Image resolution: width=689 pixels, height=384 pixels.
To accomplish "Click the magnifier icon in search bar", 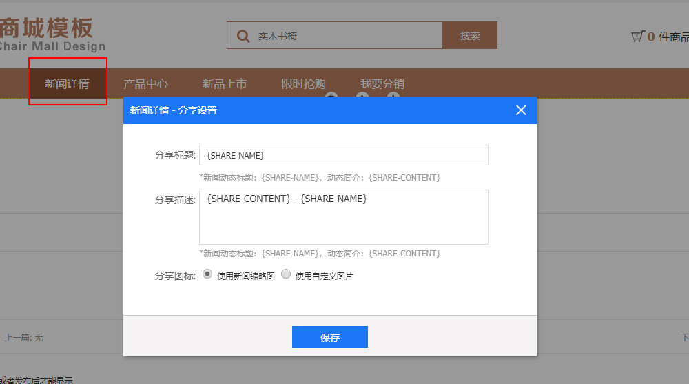I will click(243, 36).
